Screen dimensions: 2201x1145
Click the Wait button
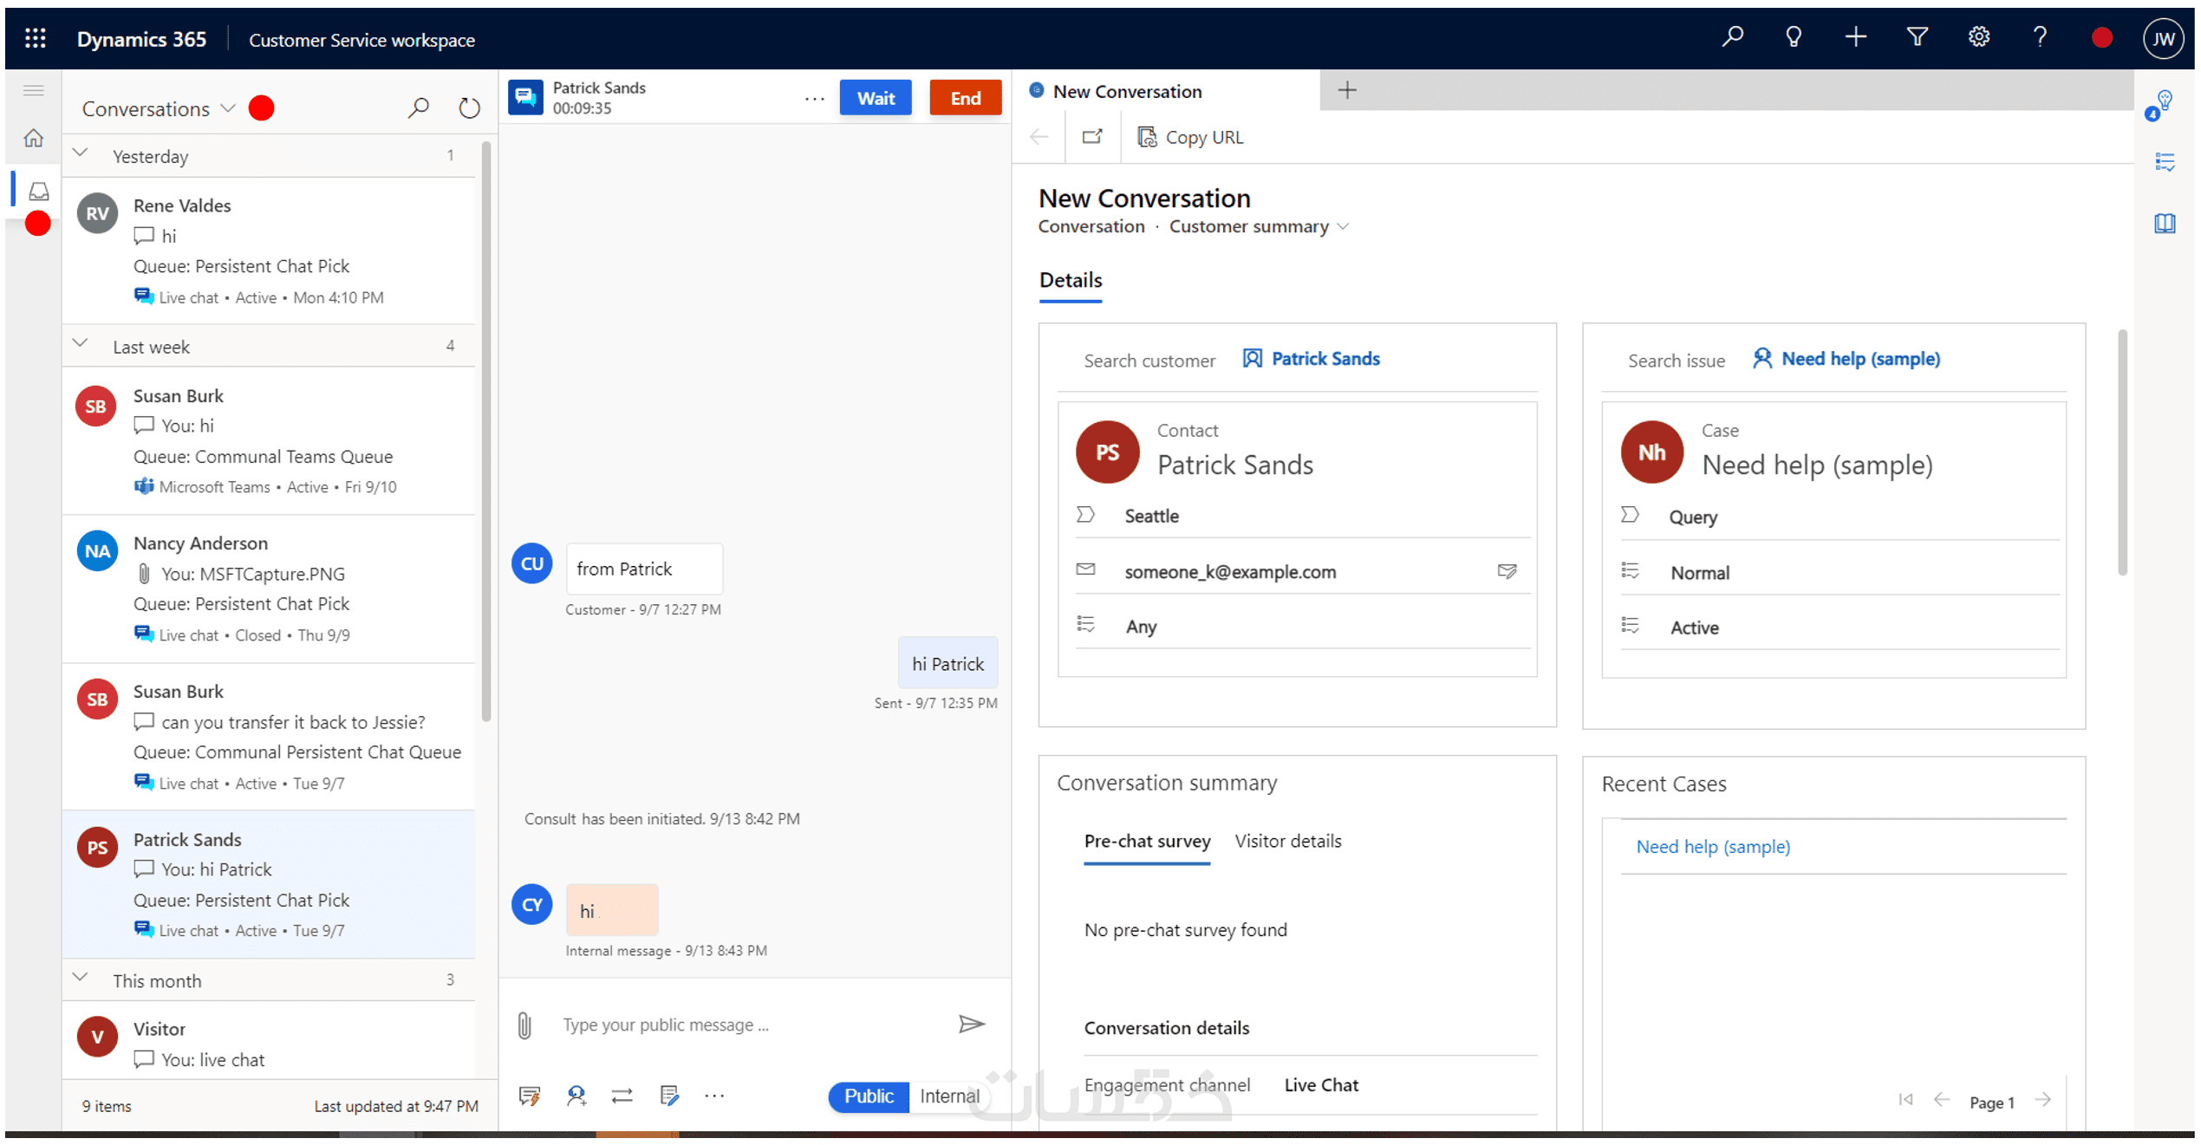pyautogui.click(x=876, y=98)
